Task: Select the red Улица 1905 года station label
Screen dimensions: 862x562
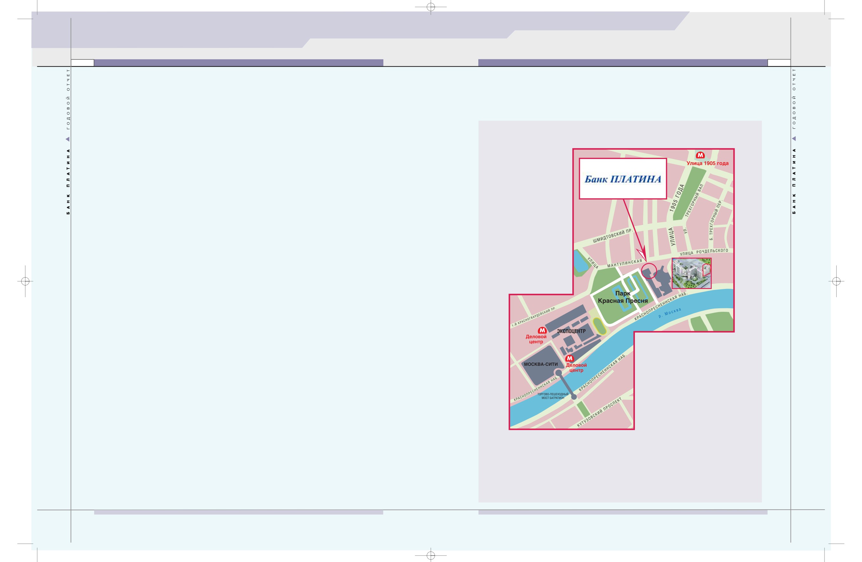Action: pos(707,163)
